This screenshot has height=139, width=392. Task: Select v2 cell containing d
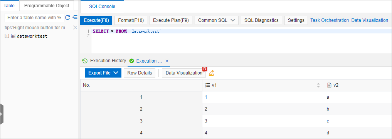click(358, 133)
